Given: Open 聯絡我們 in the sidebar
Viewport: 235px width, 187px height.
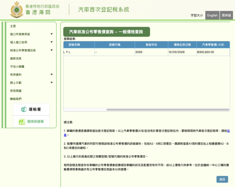Looking at the screenshot, I should tap(16, 99).
